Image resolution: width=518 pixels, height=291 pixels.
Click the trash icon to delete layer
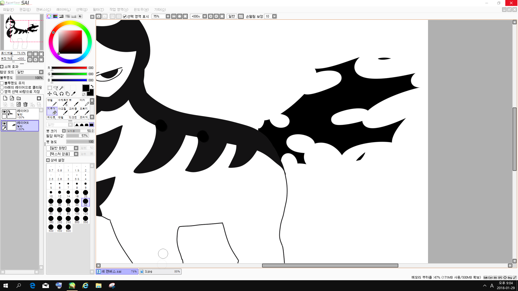pos(25,104)
